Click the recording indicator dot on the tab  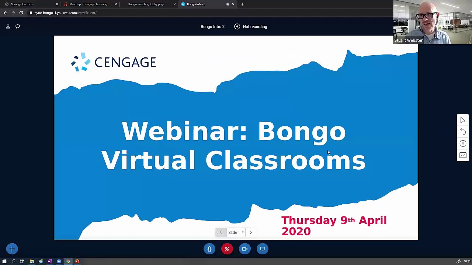tap(228, 4)
